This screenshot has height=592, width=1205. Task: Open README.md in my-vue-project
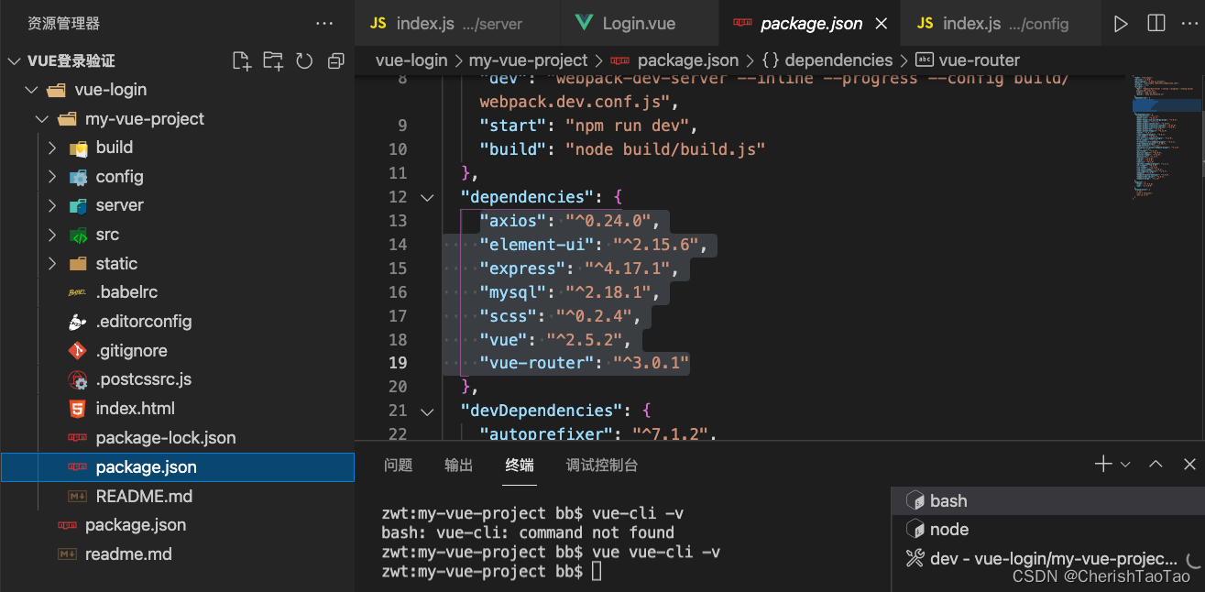(x=177, y=497)
